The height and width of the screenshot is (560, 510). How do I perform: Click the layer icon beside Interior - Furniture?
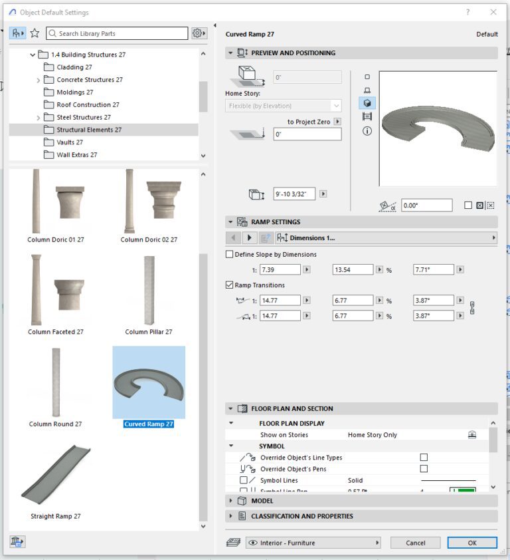click(233, 543)
